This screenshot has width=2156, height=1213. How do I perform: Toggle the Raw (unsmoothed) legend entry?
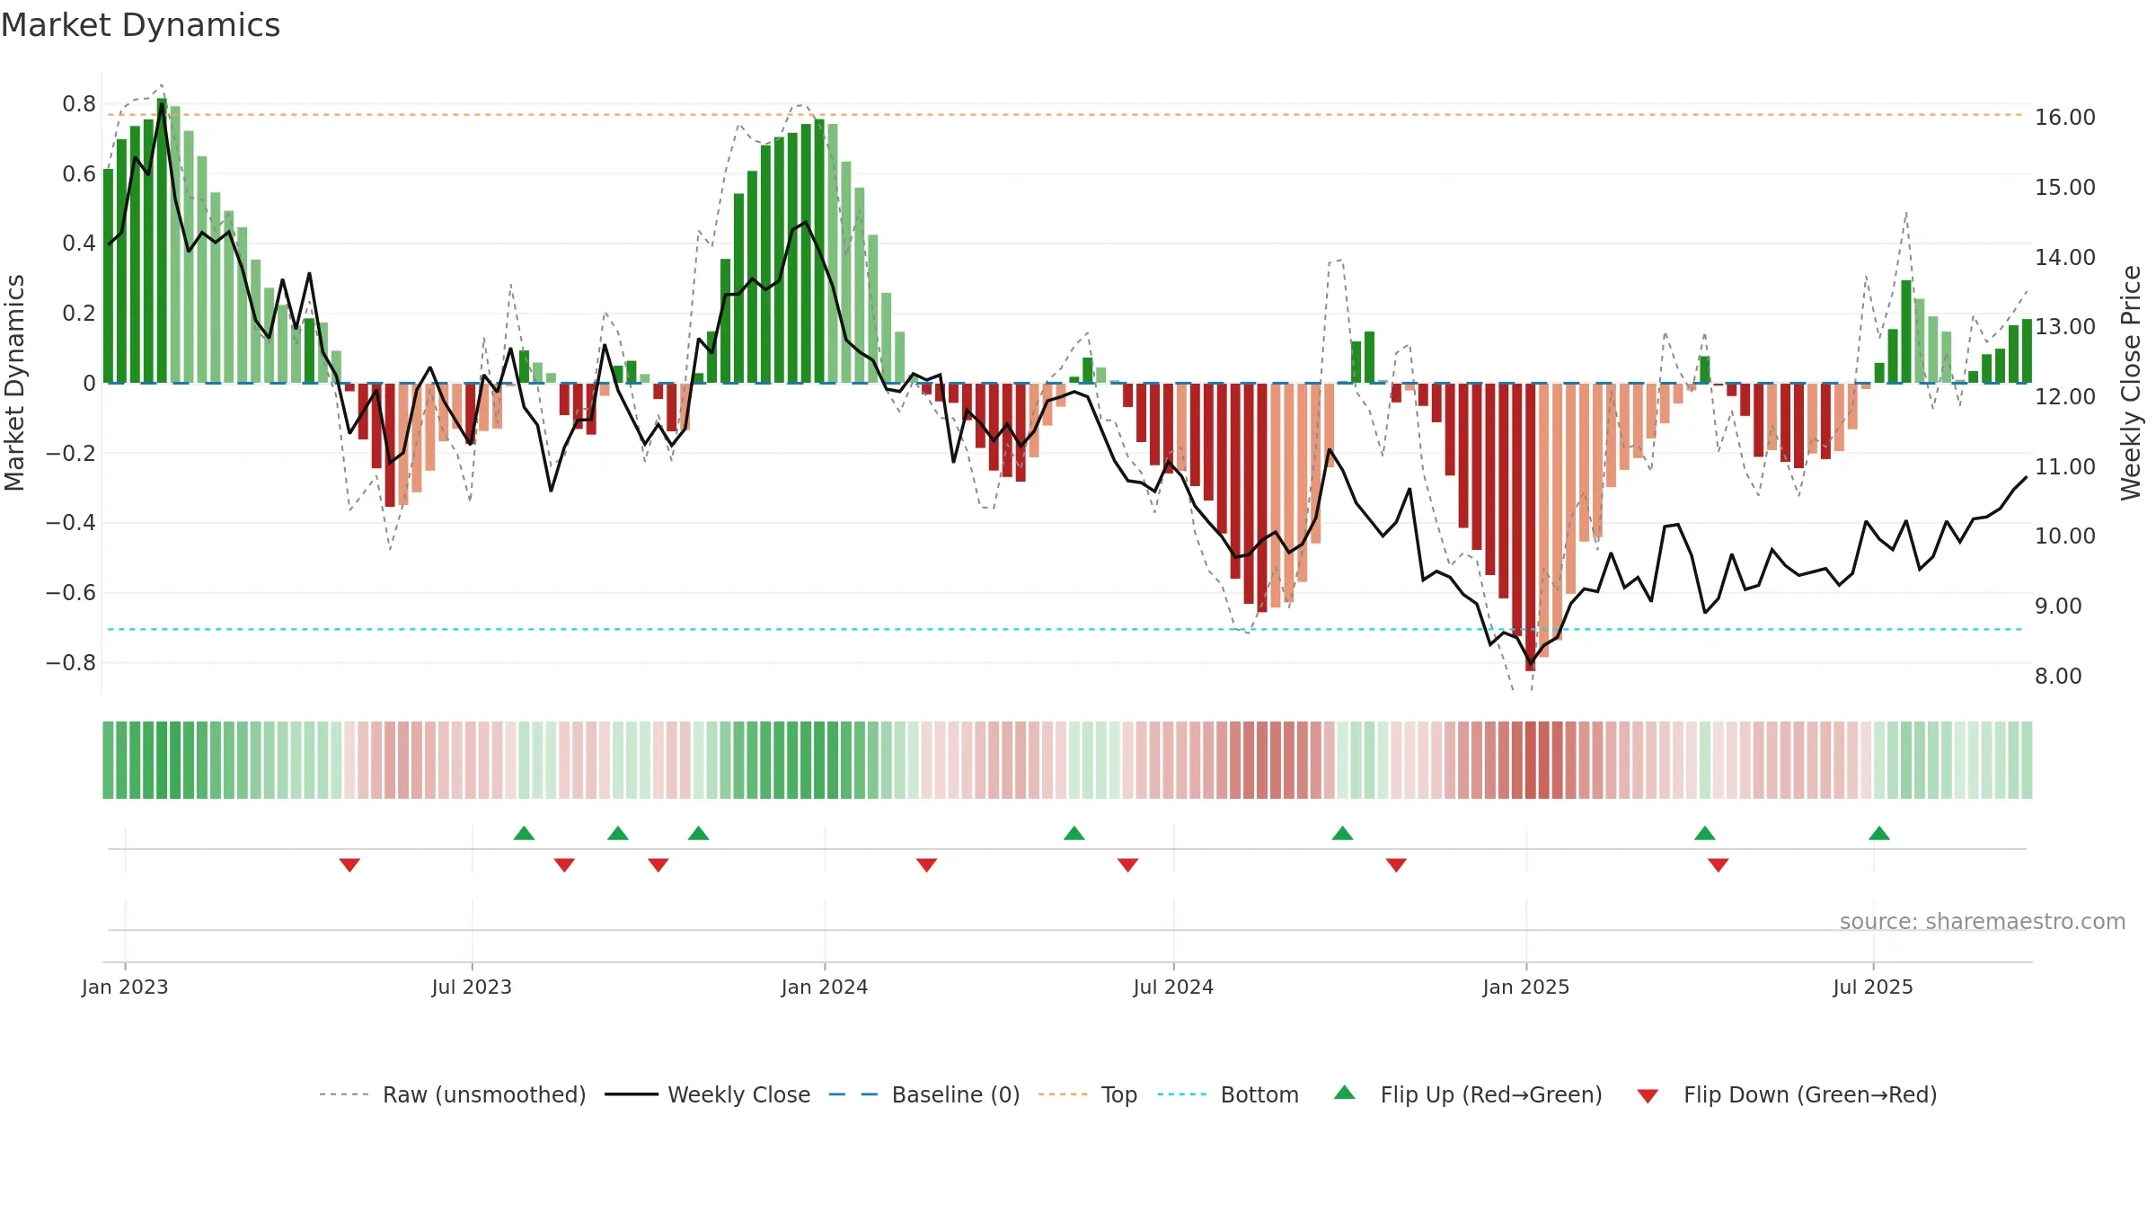point(452,1094)
